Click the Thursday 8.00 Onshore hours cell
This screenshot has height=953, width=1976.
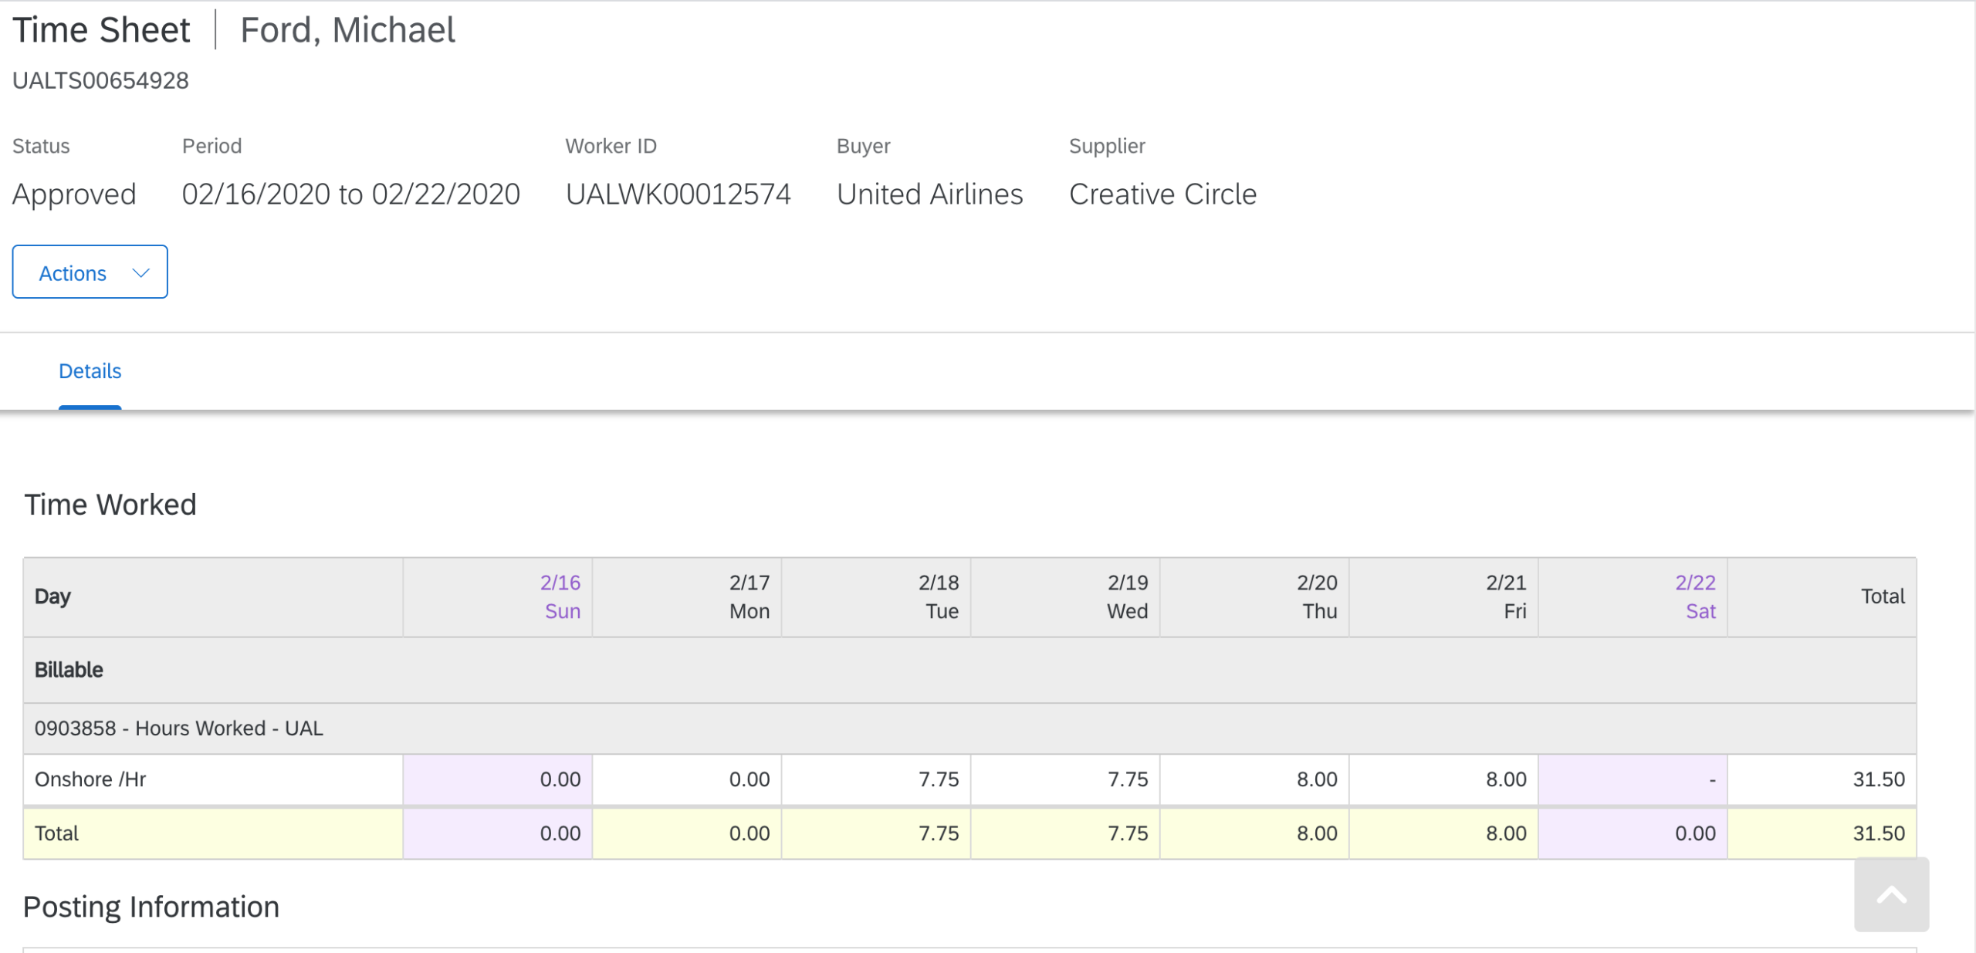click(1316, 779)
